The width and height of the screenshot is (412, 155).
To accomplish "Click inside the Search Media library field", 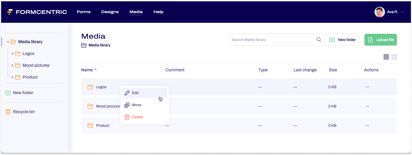I will (x=269, y=39).
